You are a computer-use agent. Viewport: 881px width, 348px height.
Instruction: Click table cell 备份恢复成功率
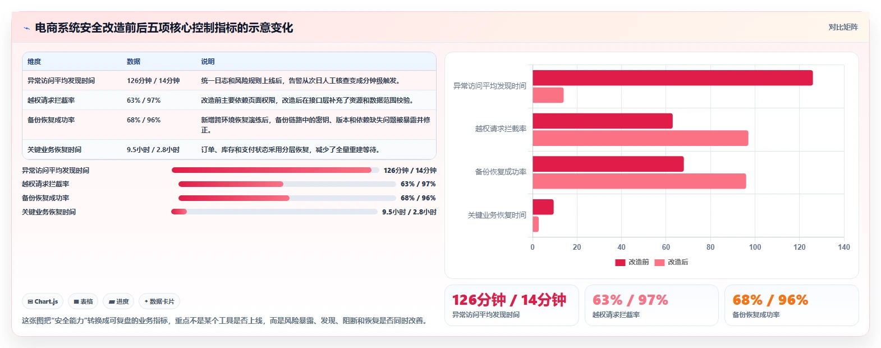(51, 120)
